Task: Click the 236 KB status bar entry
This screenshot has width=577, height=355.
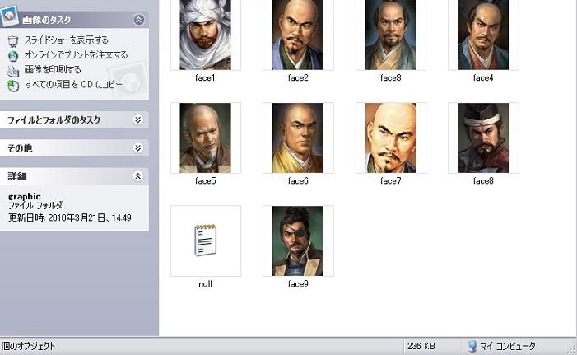Action: coord(421,346)
